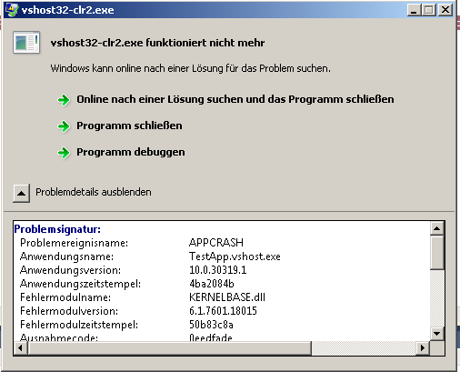The width and height of the screenshot is (460, 372).
Task: Select the "Programm schließen" option
Action: pos(129,126)
